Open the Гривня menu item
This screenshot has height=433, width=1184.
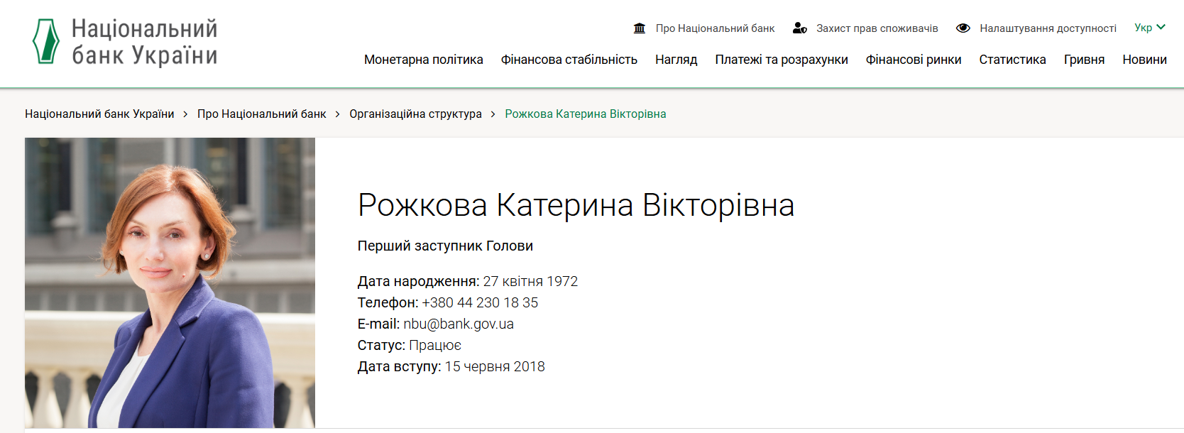click(1084, 60)
